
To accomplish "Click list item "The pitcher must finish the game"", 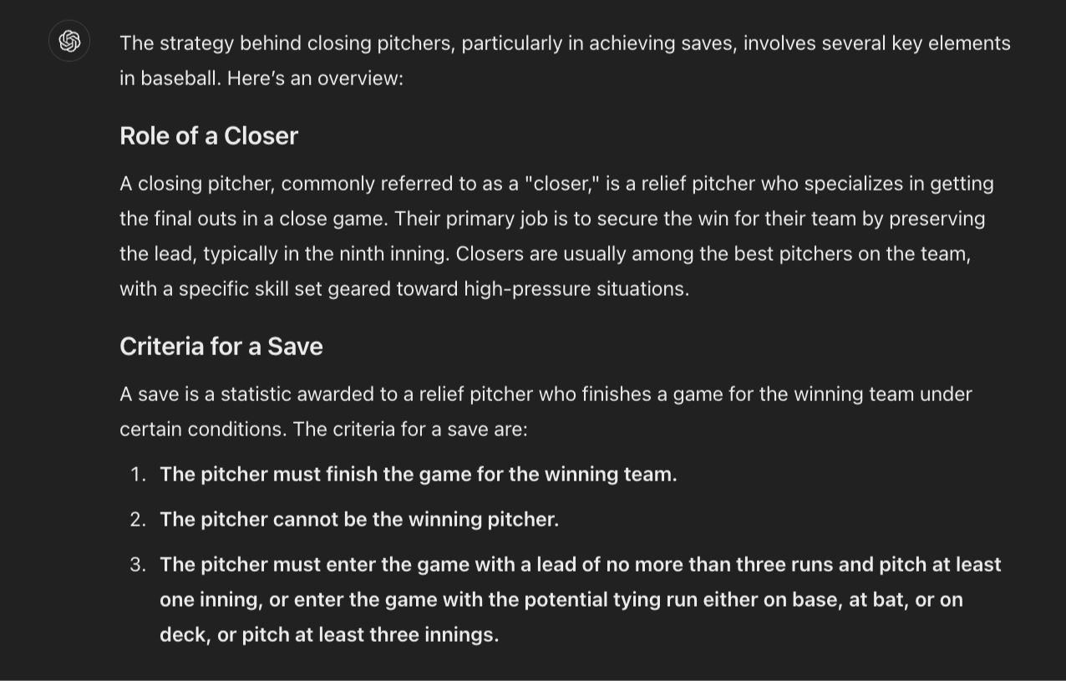I will 418,475.
